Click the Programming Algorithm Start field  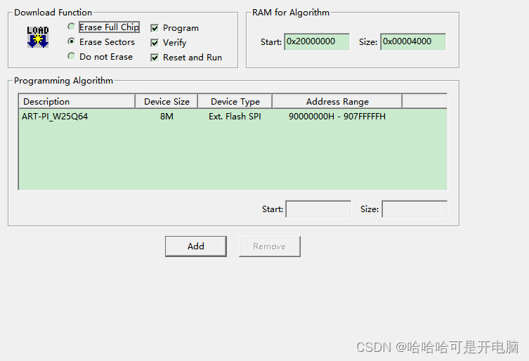318,209
